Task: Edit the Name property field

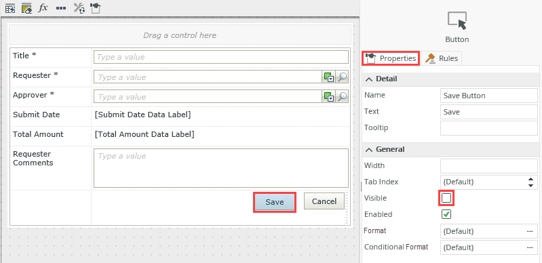Action: click(x=489, y=96)
